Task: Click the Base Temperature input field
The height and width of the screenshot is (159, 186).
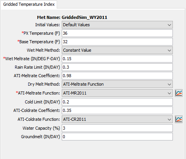Action: [117, 42]
